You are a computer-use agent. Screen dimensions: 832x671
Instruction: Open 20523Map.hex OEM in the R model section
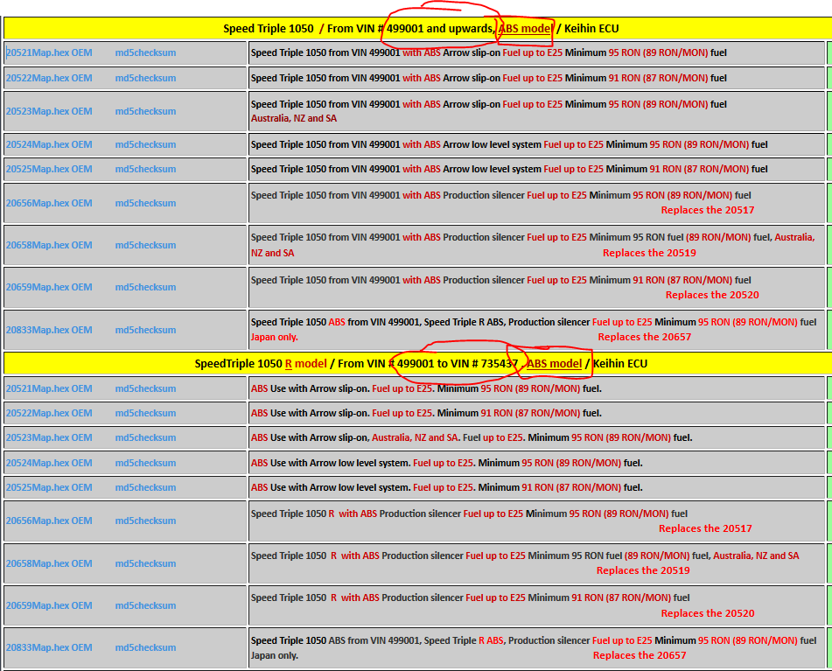pyautogui.click(x=49, y=437)
